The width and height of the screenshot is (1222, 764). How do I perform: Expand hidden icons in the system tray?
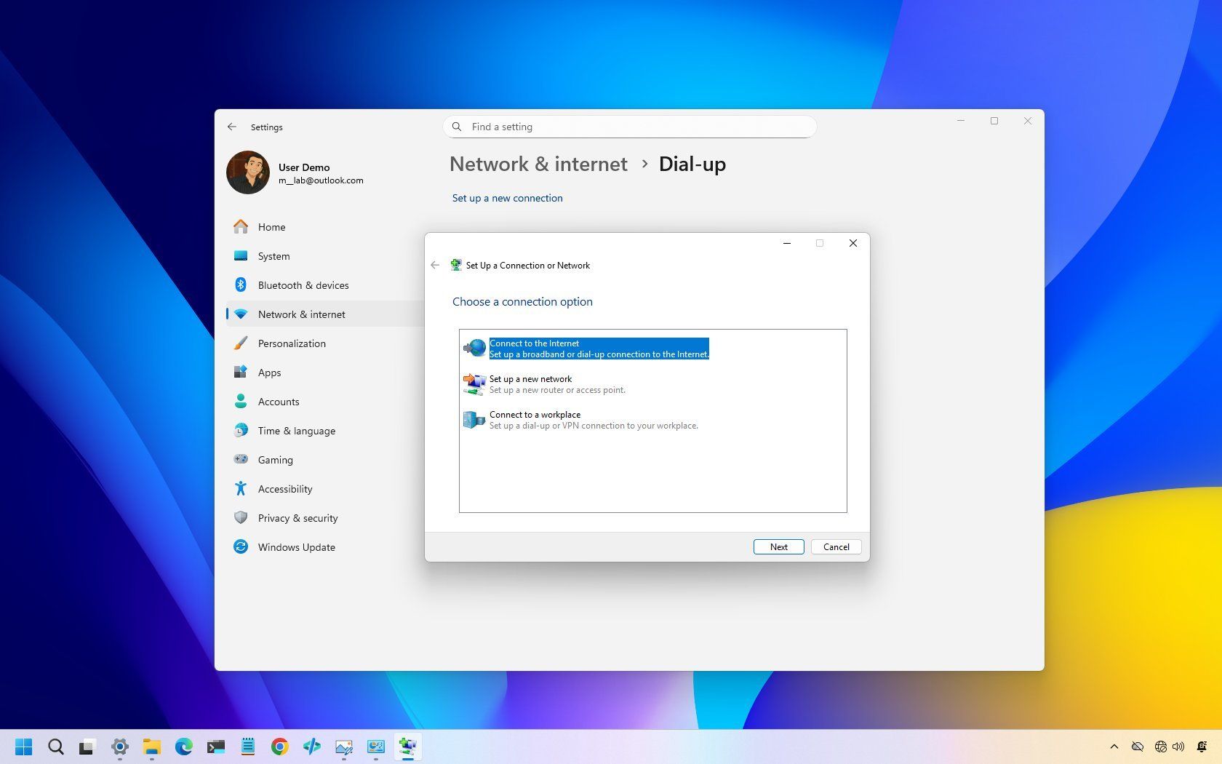1114,747
